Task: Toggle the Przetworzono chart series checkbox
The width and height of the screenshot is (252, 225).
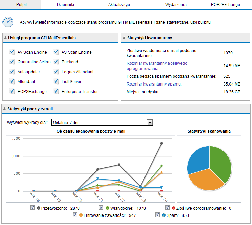Action: click(33, 208)
